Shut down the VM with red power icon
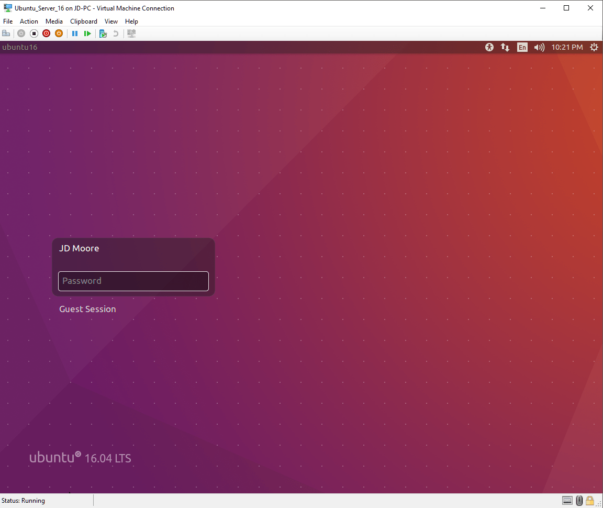 click(46, 34)
